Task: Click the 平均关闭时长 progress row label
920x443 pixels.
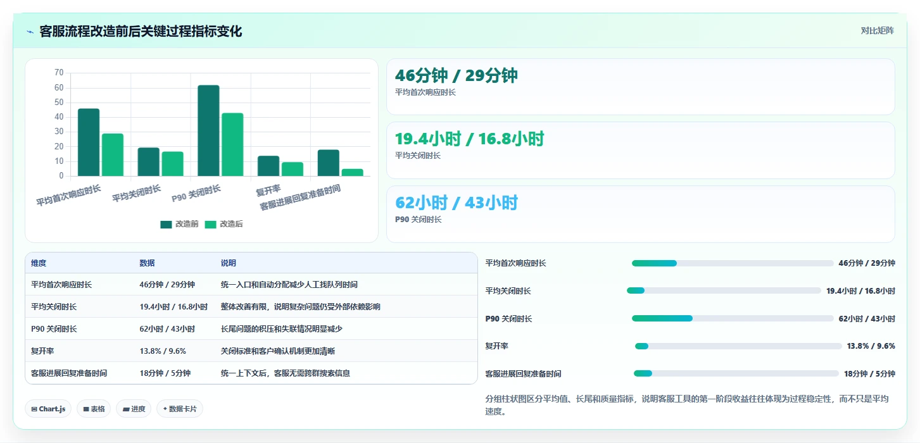Action: 508,291
